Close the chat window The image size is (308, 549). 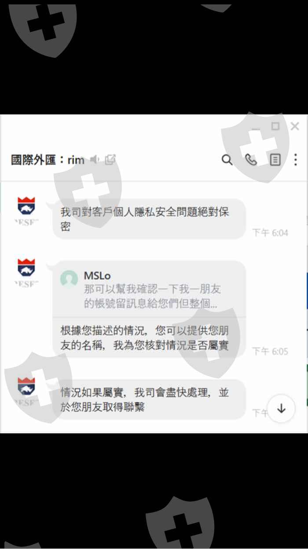[x=295, y=126]
